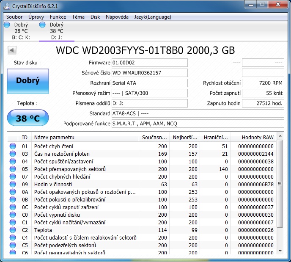
Task: Click the 38 °C temperature button
Action: point(28,118)
